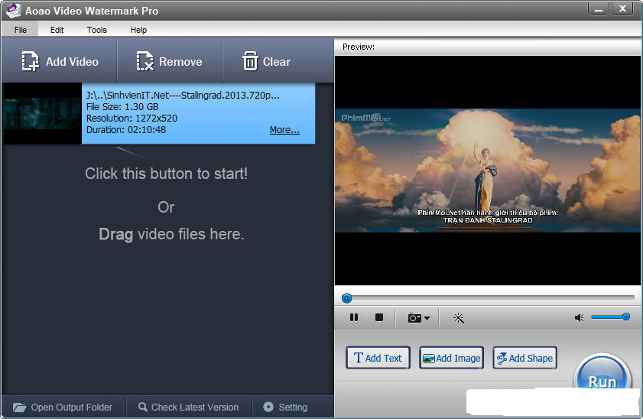Screen dimensions: 643x419
Task: Open the Help menu
Action: click(x=138, y=30)
